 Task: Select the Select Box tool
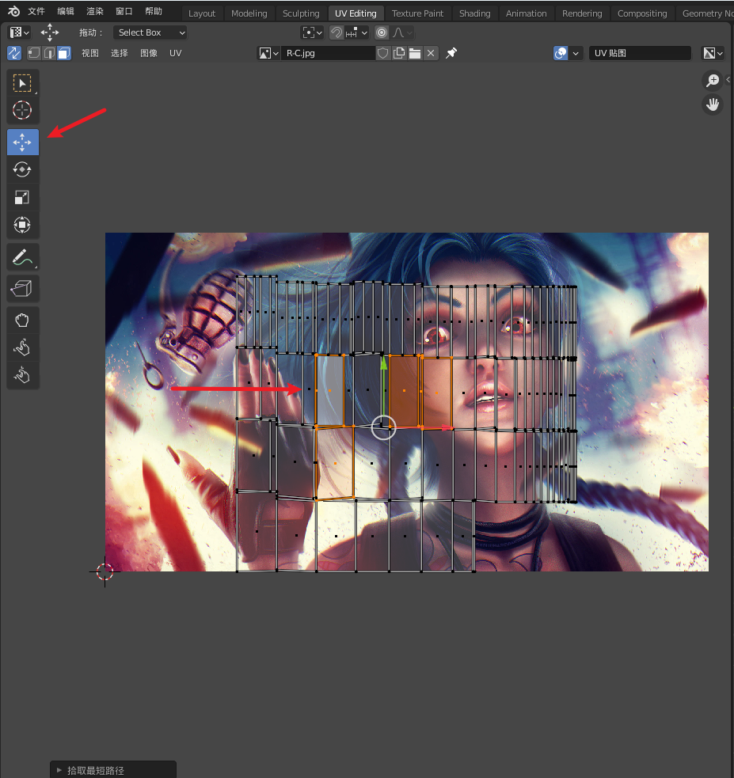(x=22, y=83)
